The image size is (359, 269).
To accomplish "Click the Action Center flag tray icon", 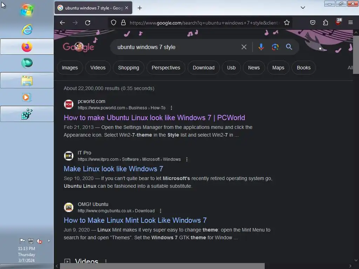I will tap(22, 241).
